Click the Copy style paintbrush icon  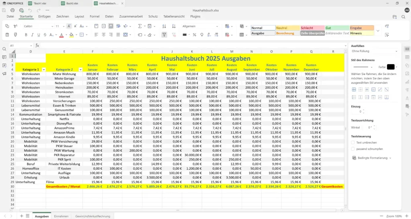tap(16, 35)
